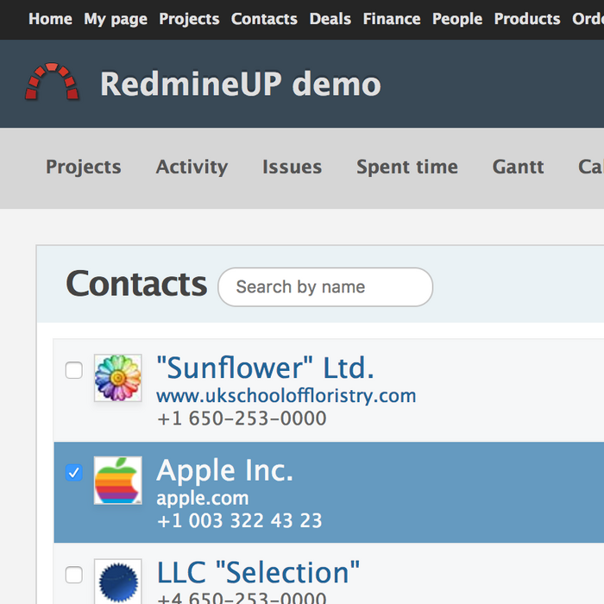The image size is (604, 604).
Task: Open the Gantt tab
Action: pos(518,167)
